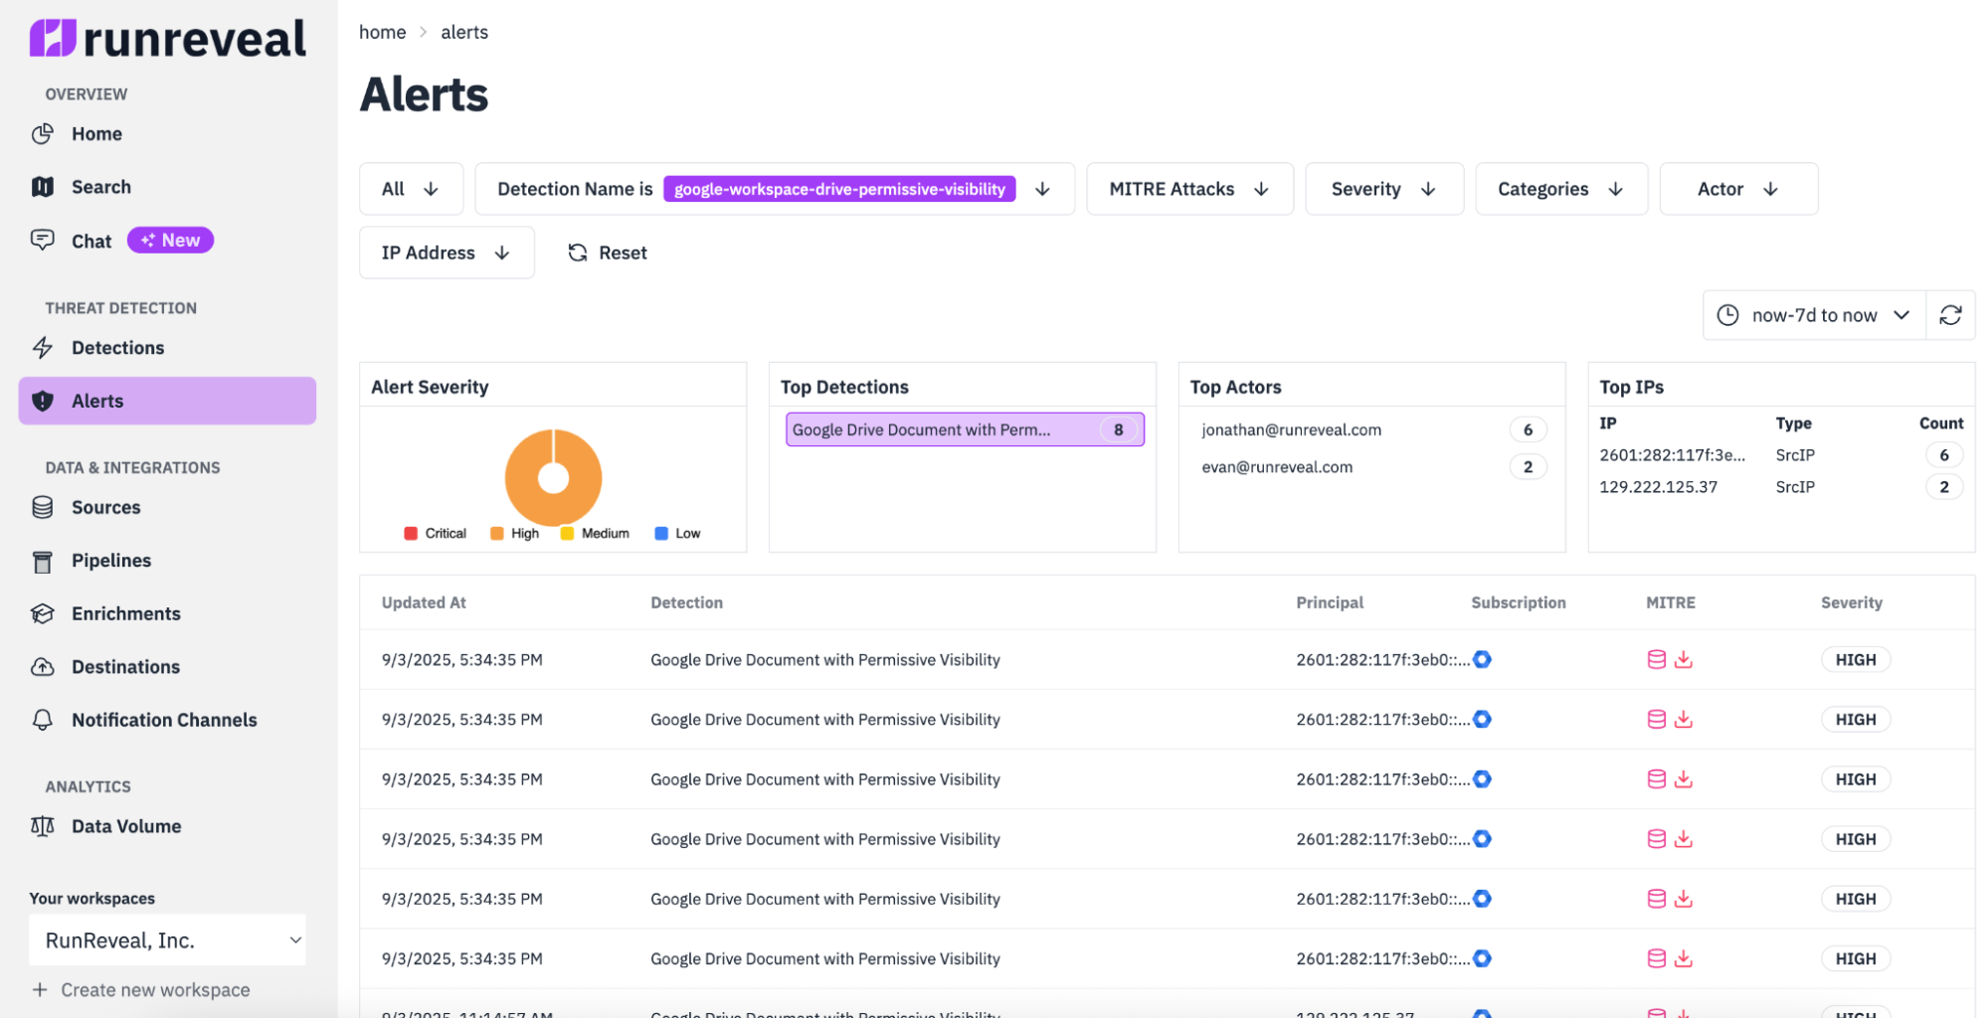Open Home in the sidebar

coord(96,134)
